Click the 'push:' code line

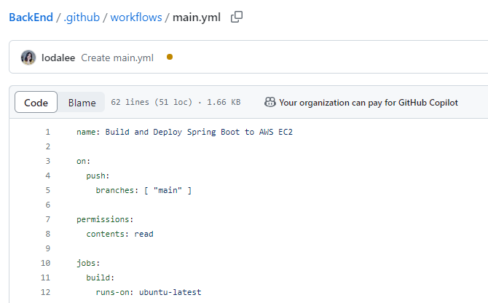pos(98,176)
